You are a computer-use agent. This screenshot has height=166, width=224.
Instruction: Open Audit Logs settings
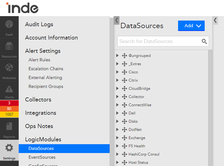(39, 24)
